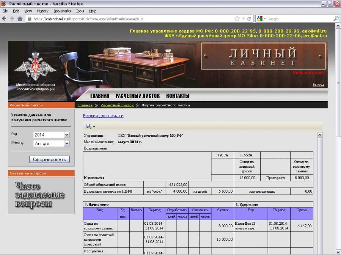Open the View menu

[x=28, y=11]
